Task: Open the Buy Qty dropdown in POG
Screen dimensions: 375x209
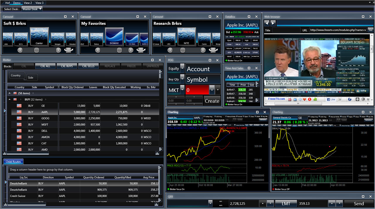Action: [x=182, y=79]
